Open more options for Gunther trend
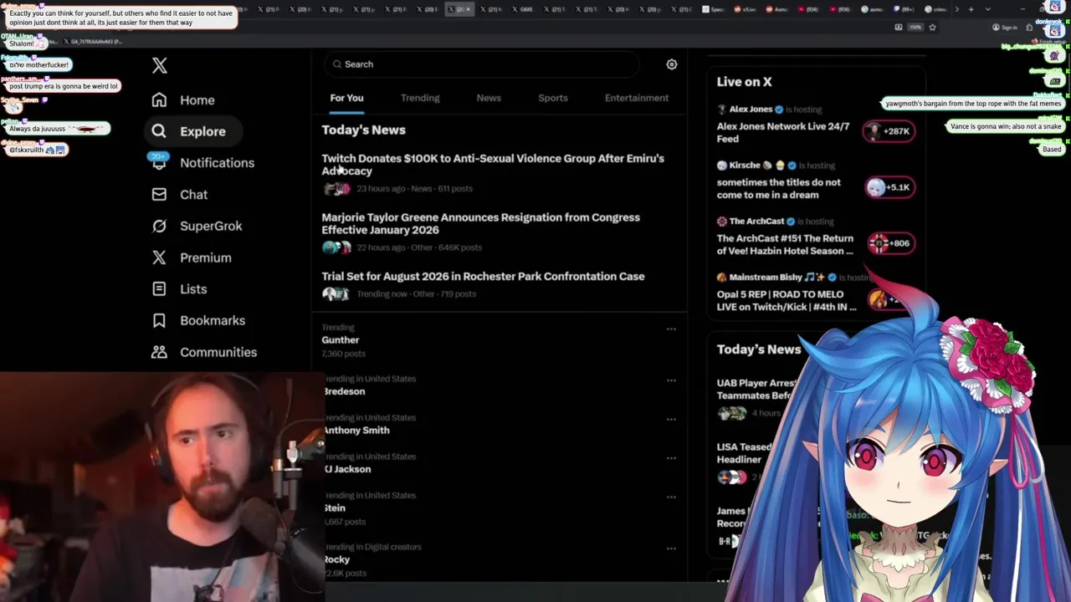Image resolution: width=1071 pixels, height=602 pixels. click(671, 329)
